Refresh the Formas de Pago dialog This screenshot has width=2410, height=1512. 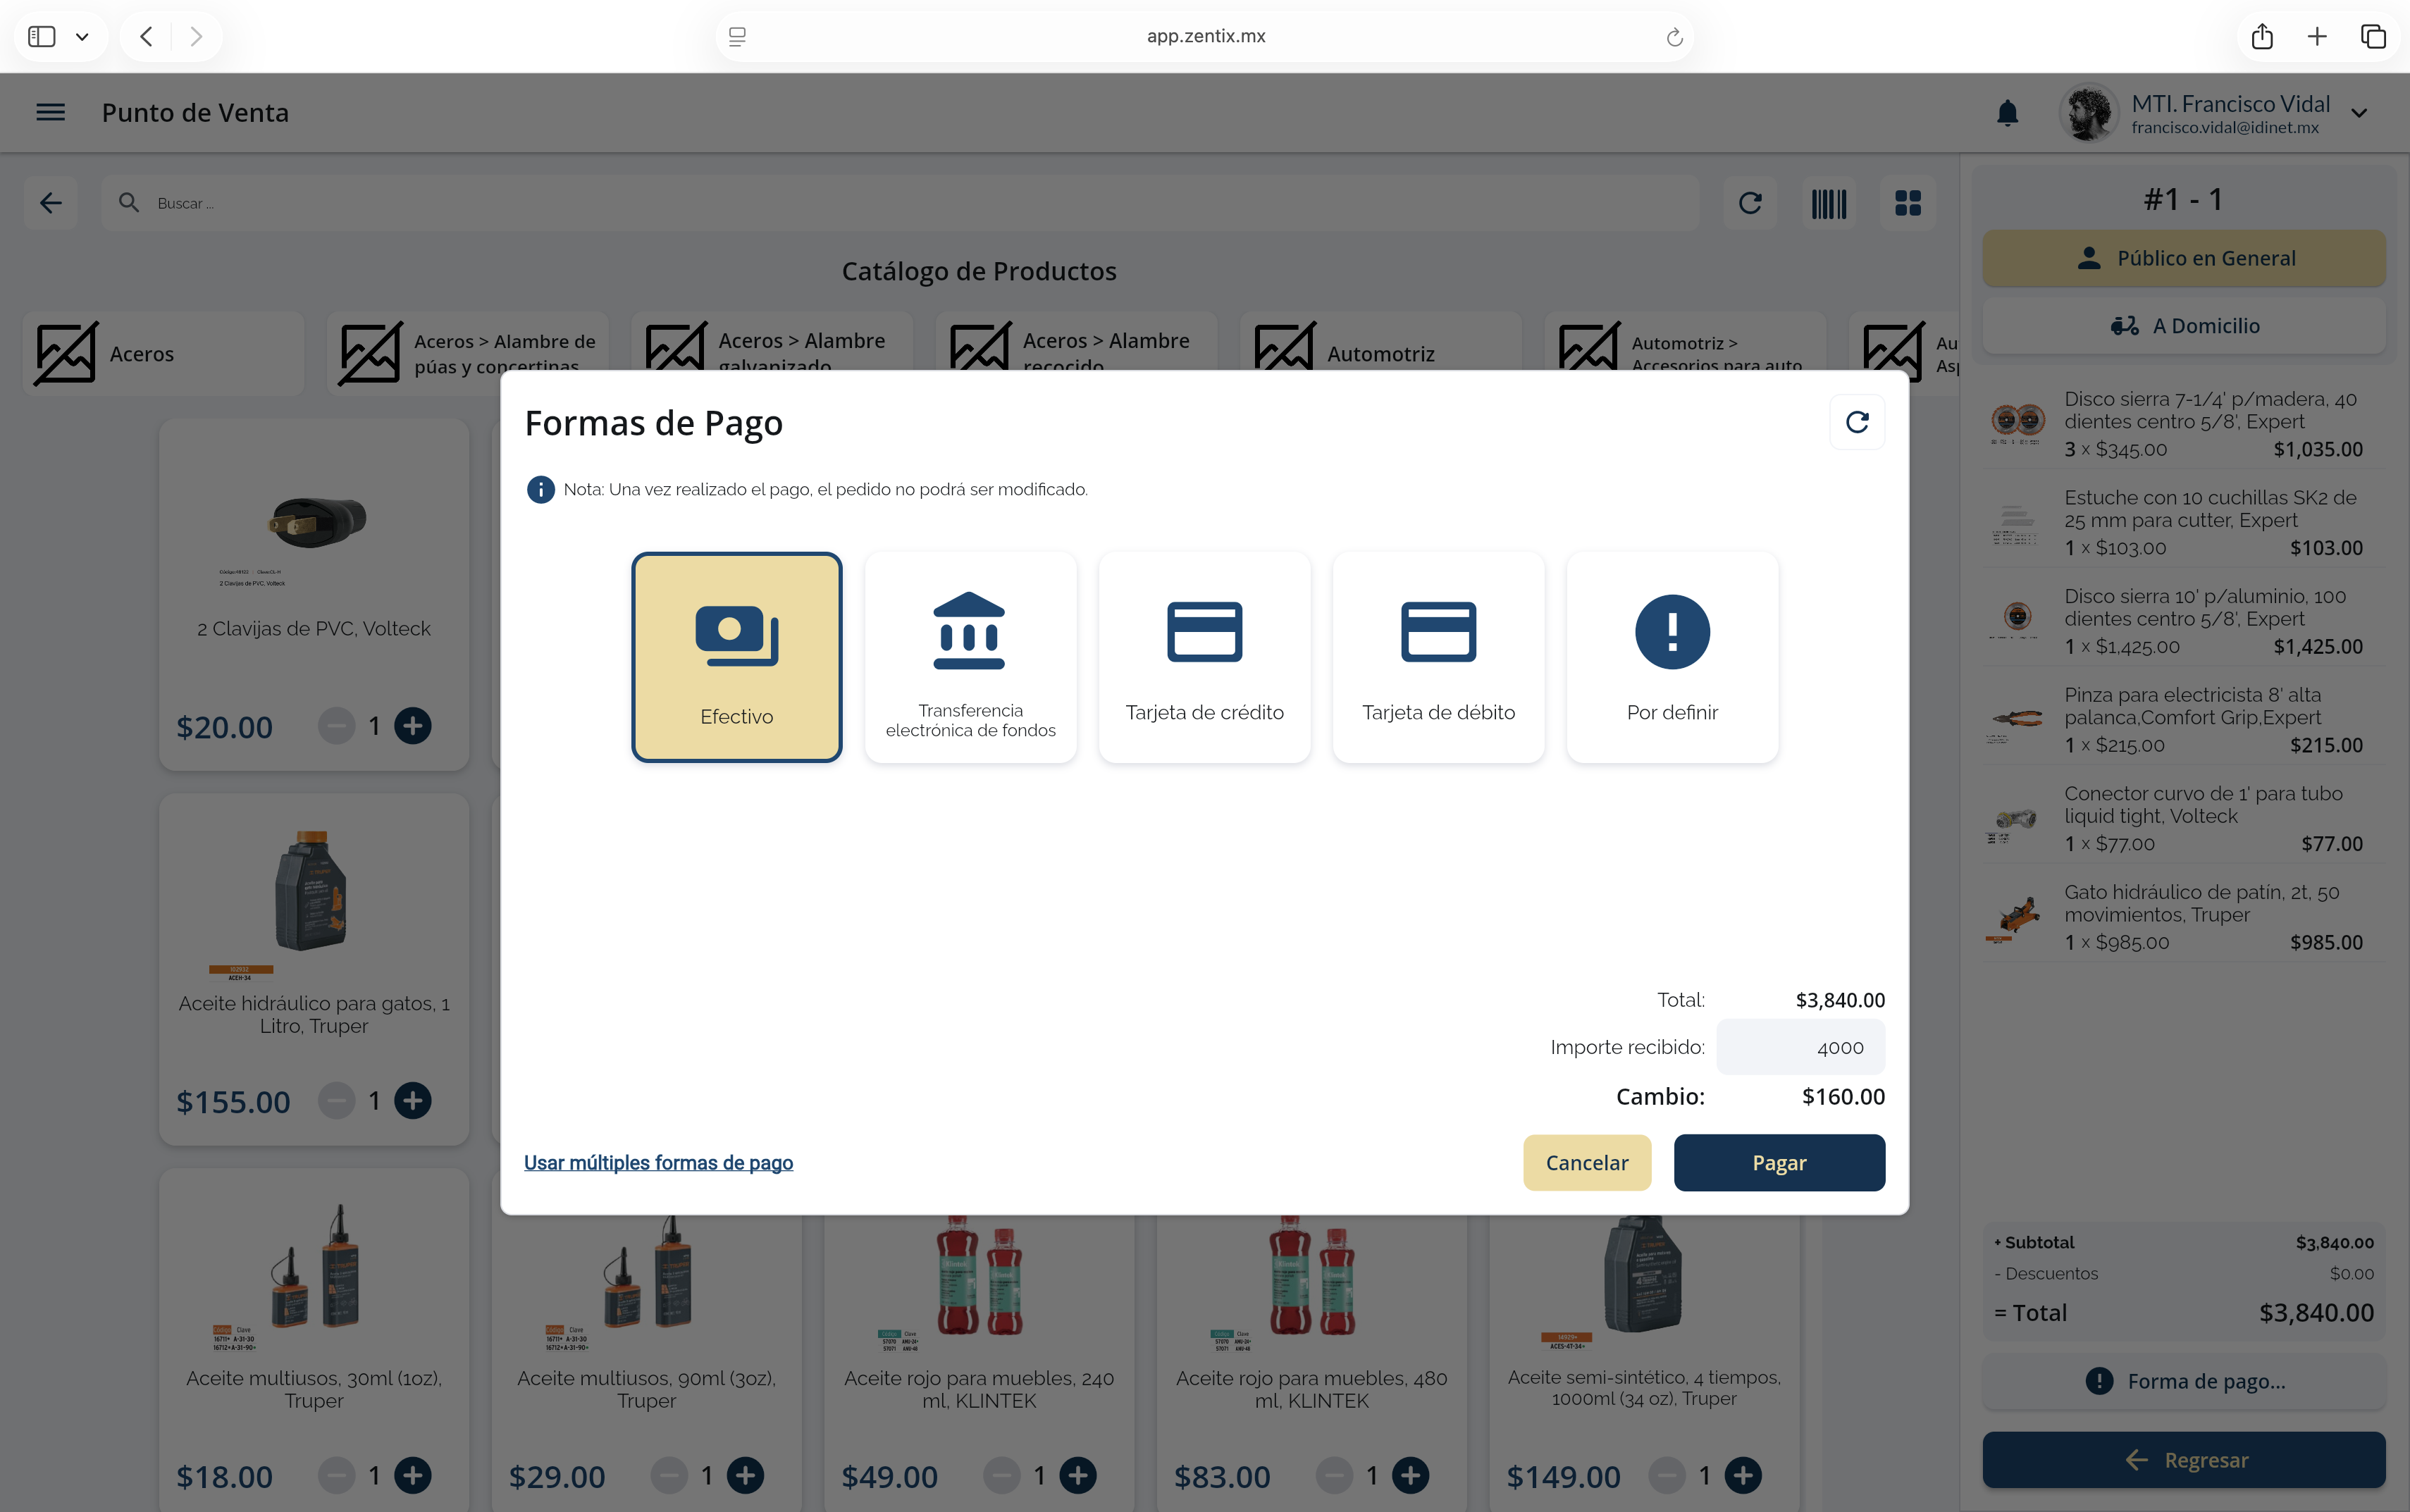click(x=1857, y=422)
